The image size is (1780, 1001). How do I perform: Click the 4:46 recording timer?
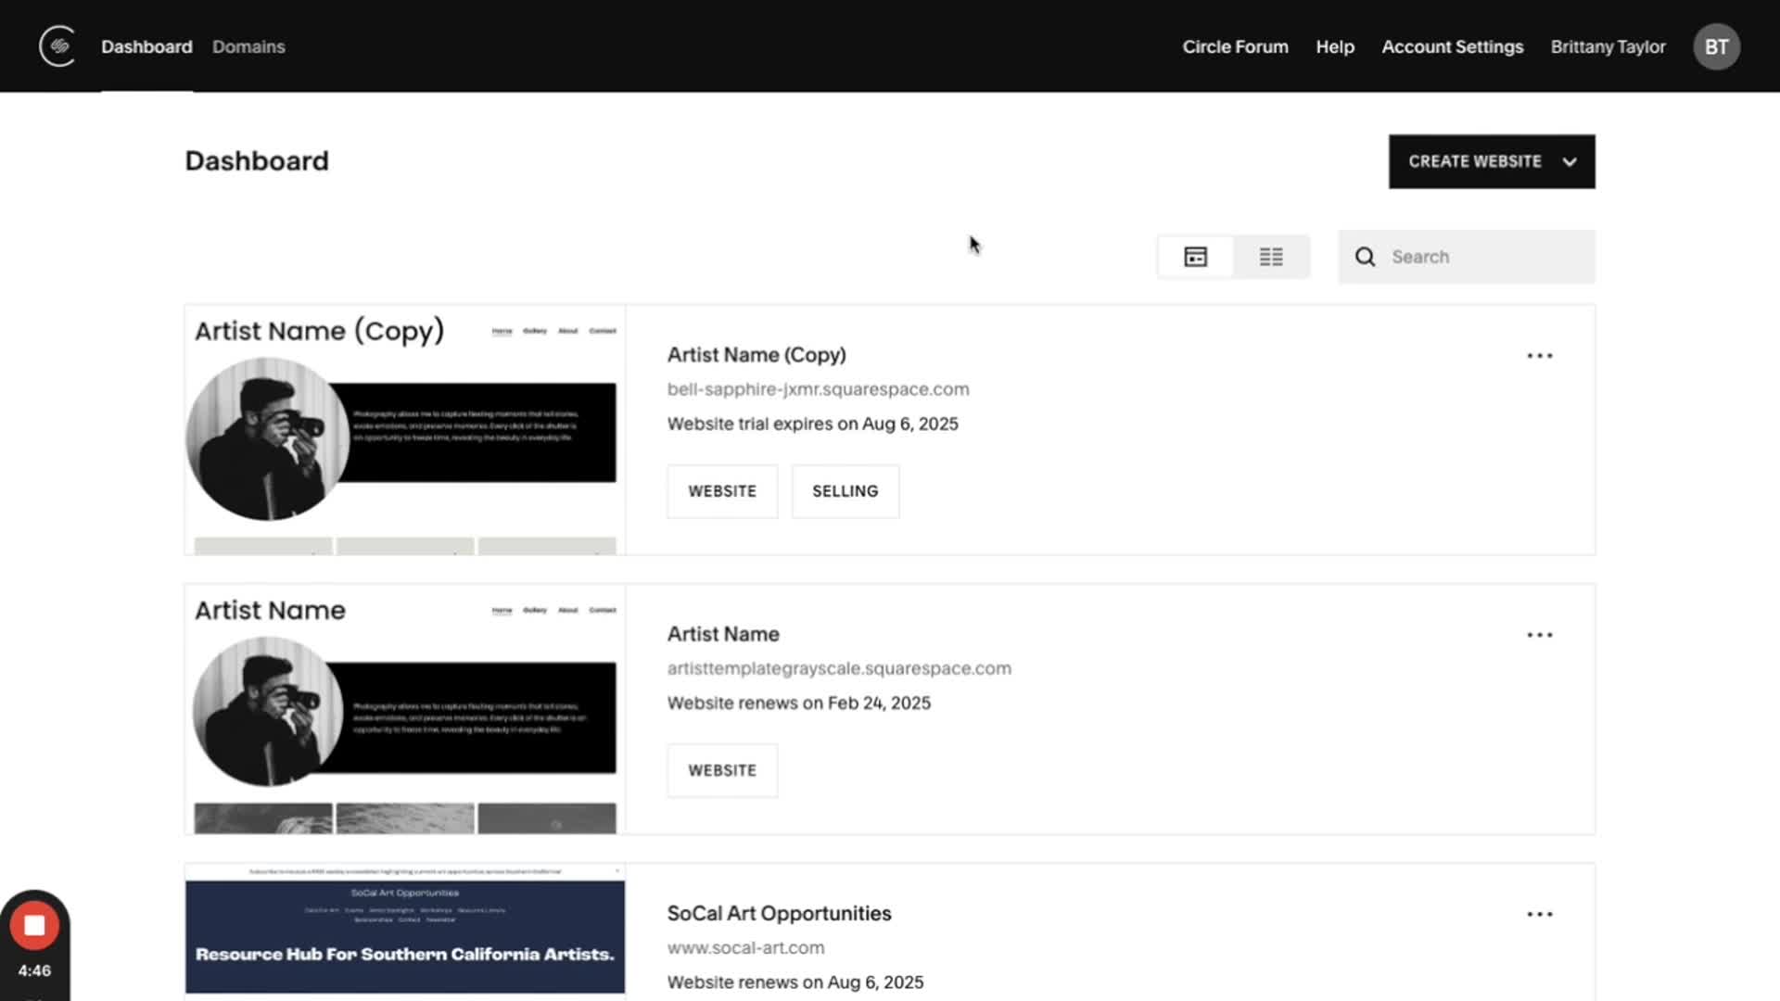coord(34,970)
